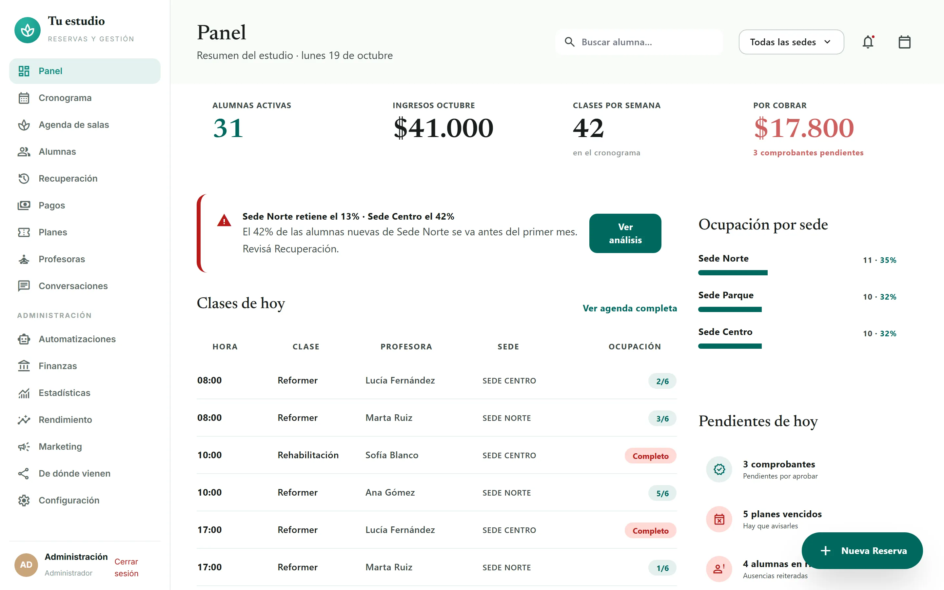Click the Sede Parque label
The image size is (944, 590).
[x=726, y=295]
